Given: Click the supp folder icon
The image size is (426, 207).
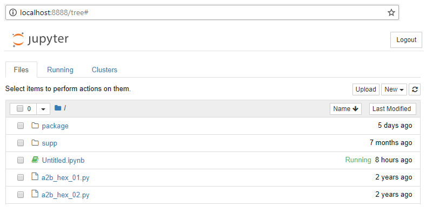Looking at the screenshot, I should [35, 142].
